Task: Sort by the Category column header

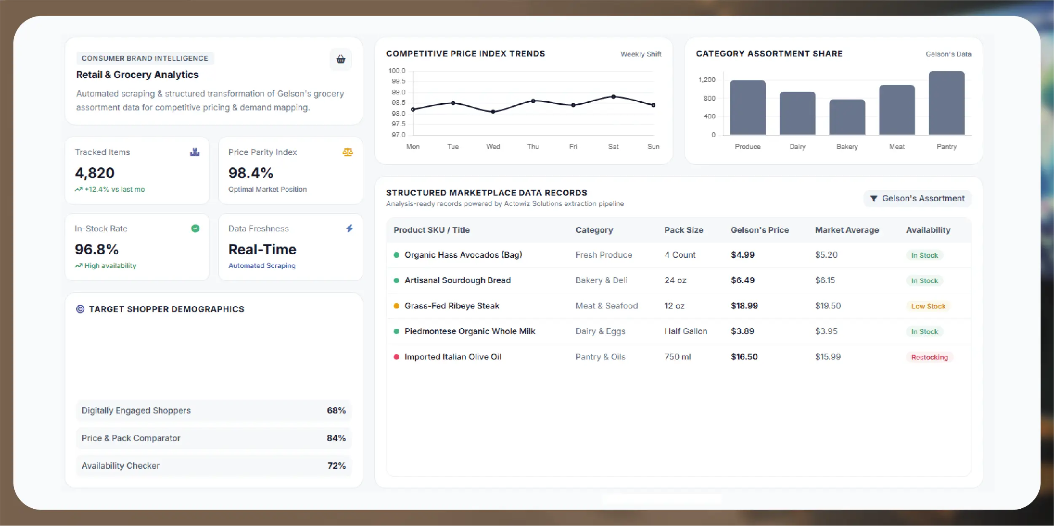Action: click(594, 230)
